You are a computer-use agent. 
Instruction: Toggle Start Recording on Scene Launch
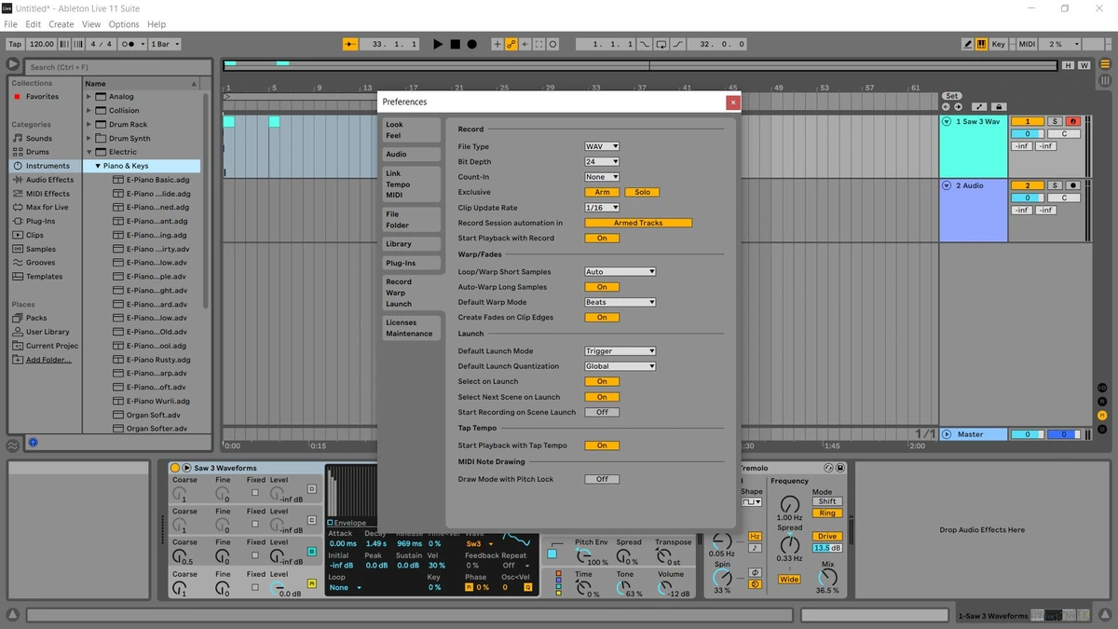(602, 412)
